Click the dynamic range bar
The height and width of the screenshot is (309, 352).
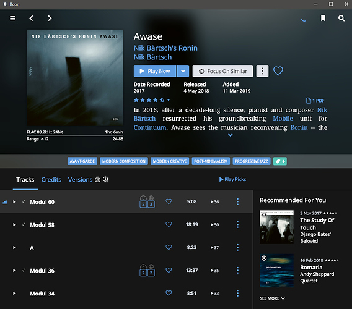pyautogui.click(x=75, y=135)
